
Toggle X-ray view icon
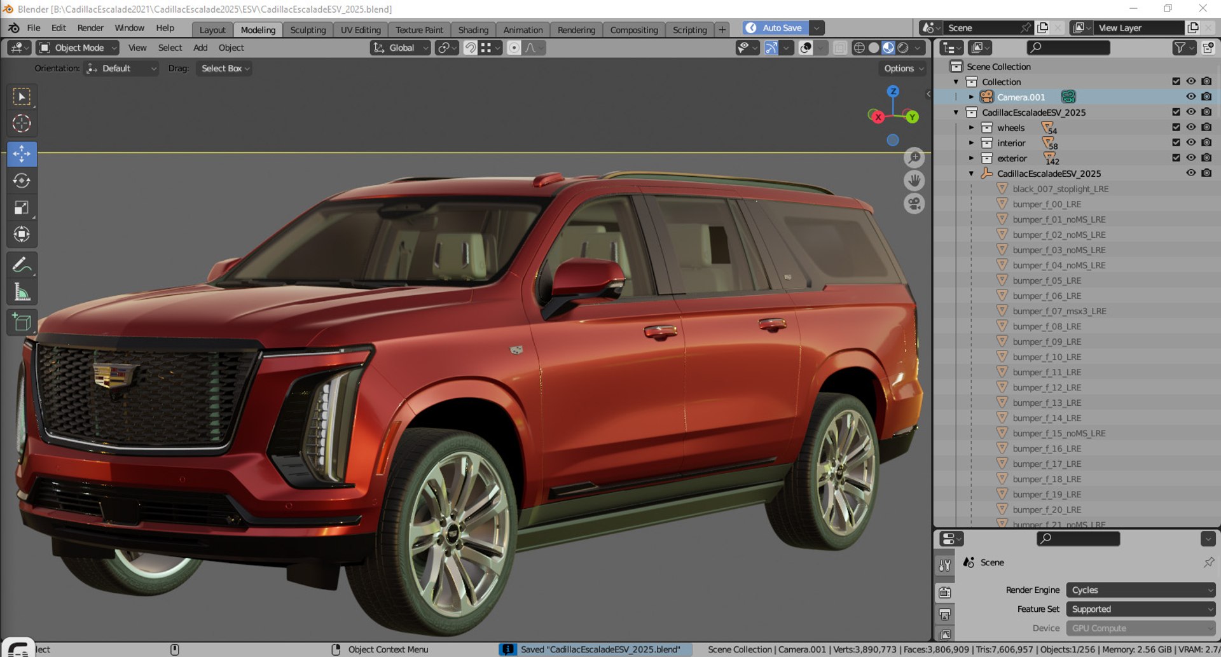coord(839,48)
